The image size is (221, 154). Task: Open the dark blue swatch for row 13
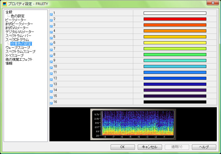tap(175, 84)
